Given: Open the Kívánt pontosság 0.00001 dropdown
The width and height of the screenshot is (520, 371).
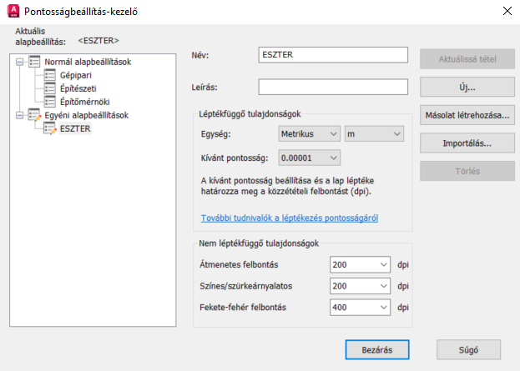Looking at the screenshot, I should (309, 158).
